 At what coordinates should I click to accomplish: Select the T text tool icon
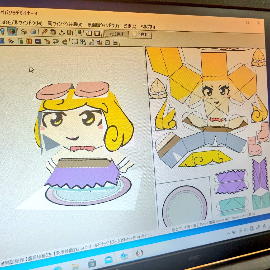[29, 41]
